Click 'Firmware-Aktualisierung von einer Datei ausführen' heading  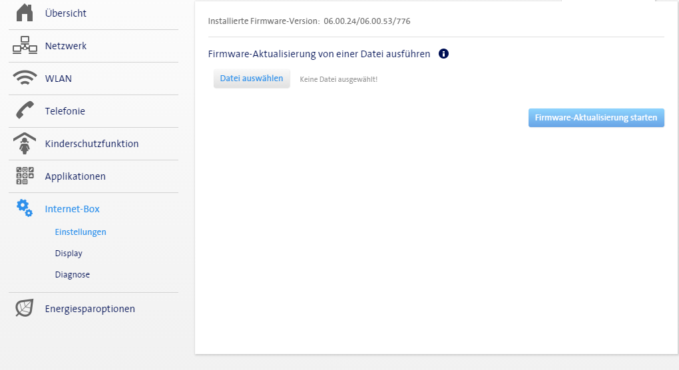click(x=319, y=54)
